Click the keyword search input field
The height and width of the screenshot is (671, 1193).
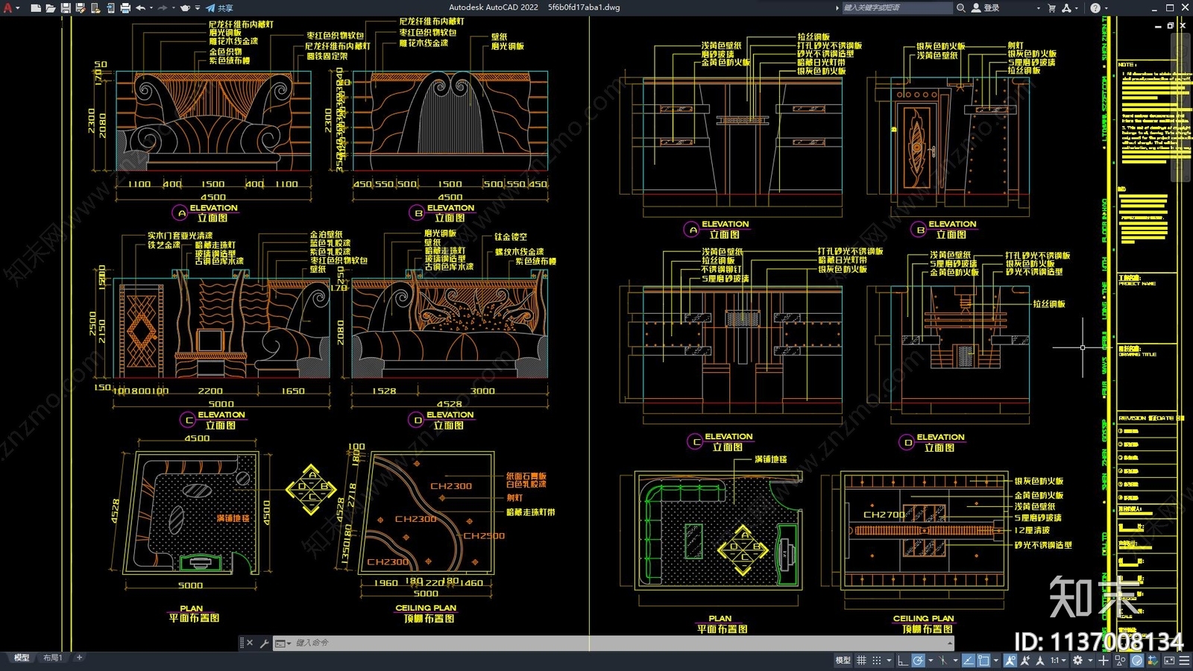(x=897, y=7)
